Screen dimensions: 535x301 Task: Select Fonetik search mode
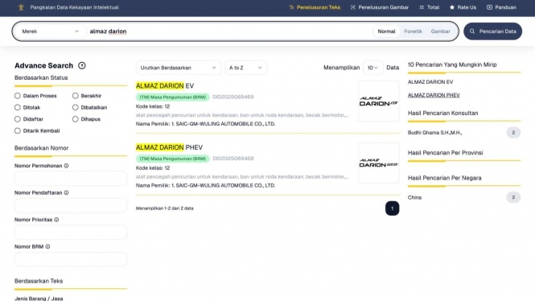(x=413, y=31)
